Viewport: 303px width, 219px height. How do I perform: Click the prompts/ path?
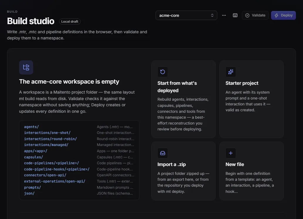click(x=33, y=188)
